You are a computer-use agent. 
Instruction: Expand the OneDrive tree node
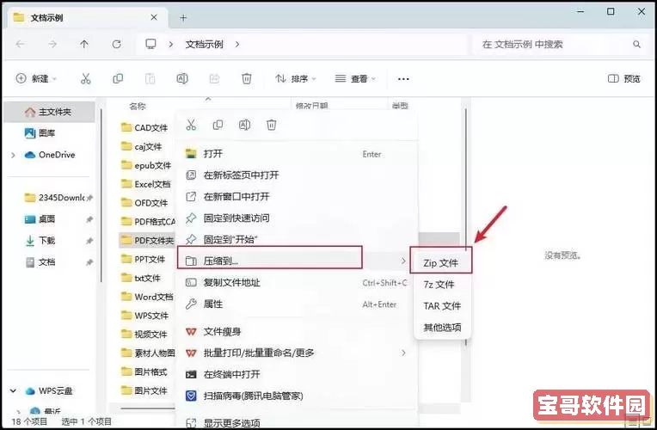13,155
